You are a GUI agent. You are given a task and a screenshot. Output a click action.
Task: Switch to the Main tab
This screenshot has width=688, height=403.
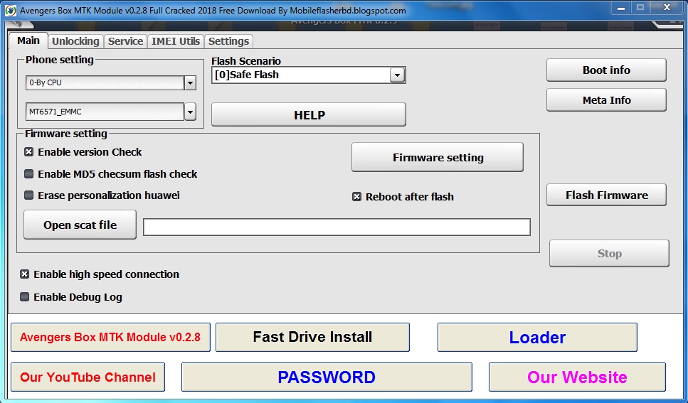point(28,41)
